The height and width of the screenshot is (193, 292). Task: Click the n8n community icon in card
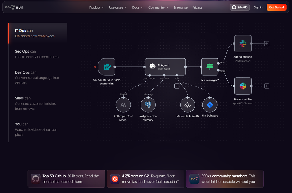tap(194, 179)
